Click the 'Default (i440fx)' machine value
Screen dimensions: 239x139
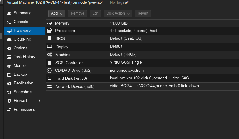point(123,55)
